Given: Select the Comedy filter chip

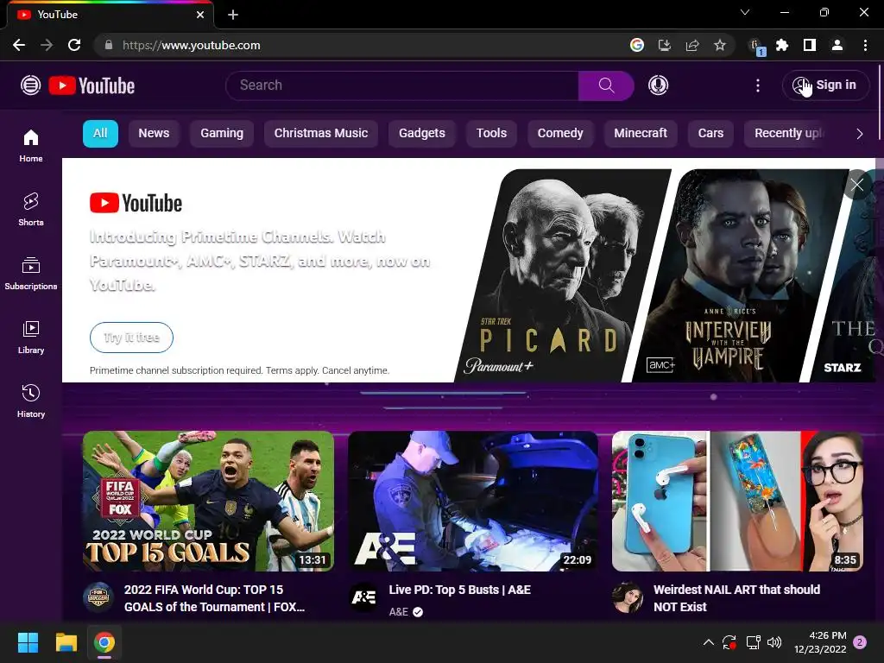Looking at the screenshot, I should click(x=560, y=134).
